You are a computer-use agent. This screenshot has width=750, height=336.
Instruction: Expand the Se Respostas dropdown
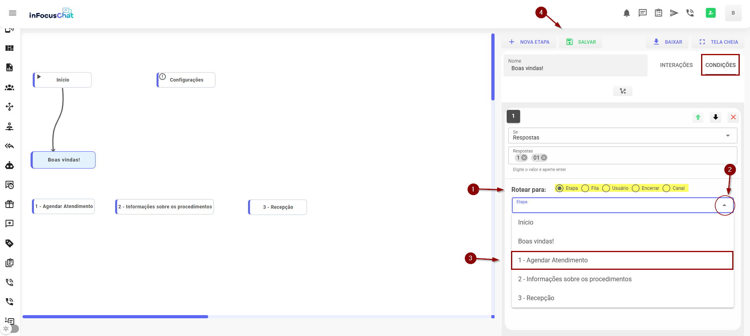click(728, 136)
